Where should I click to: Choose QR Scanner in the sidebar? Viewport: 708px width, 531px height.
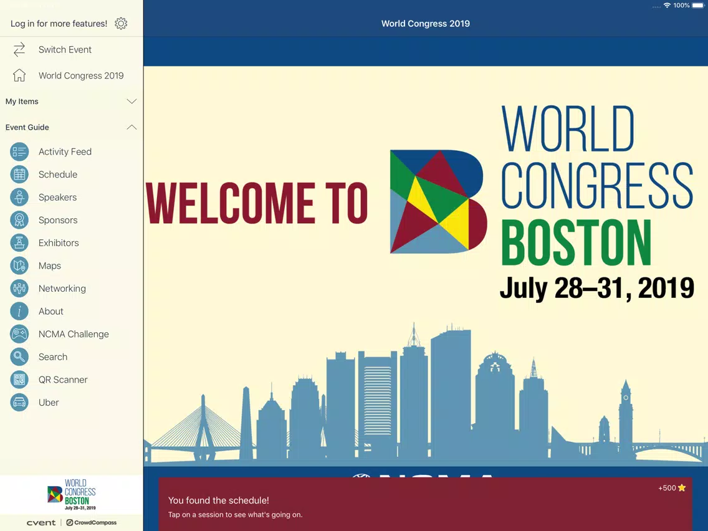click(63, 380)
